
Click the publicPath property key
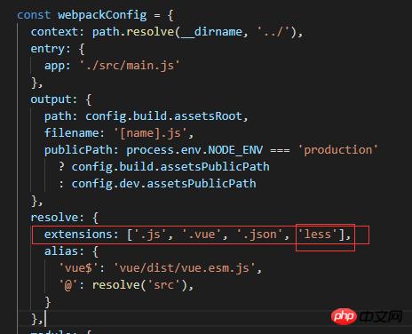pyautogui.click(x=78, y=150)
